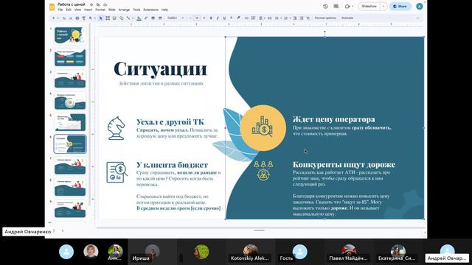Expand the zoom level dropdown
The image size is (472, 265).
point(94,18)
